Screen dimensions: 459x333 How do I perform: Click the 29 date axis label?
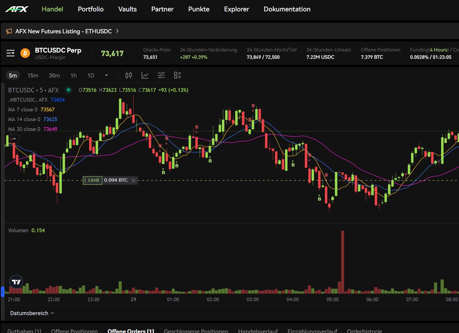(133, 299)
